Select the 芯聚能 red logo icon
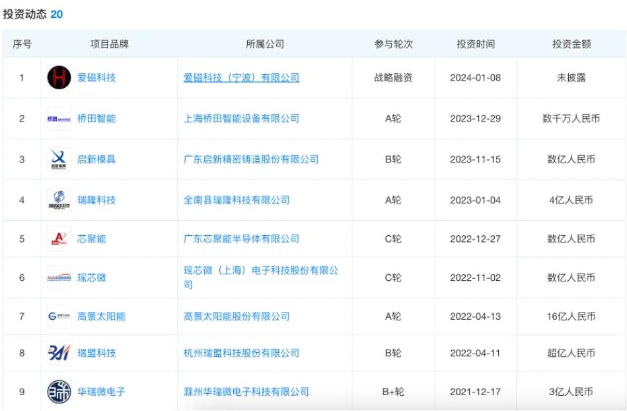 click(x=59, y=239)
